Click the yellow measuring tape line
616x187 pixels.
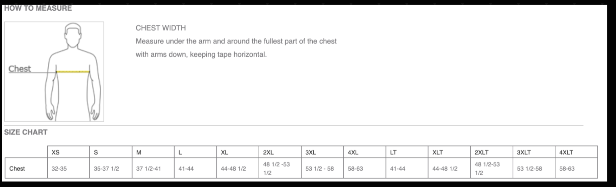(x=73, y=72)
